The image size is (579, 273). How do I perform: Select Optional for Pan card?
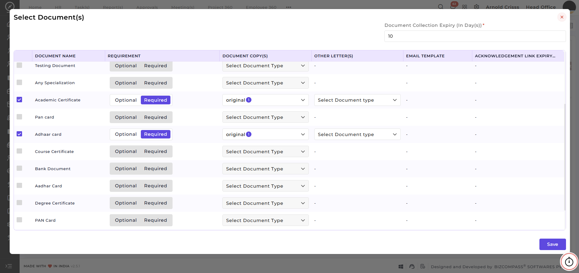[126, 117]
